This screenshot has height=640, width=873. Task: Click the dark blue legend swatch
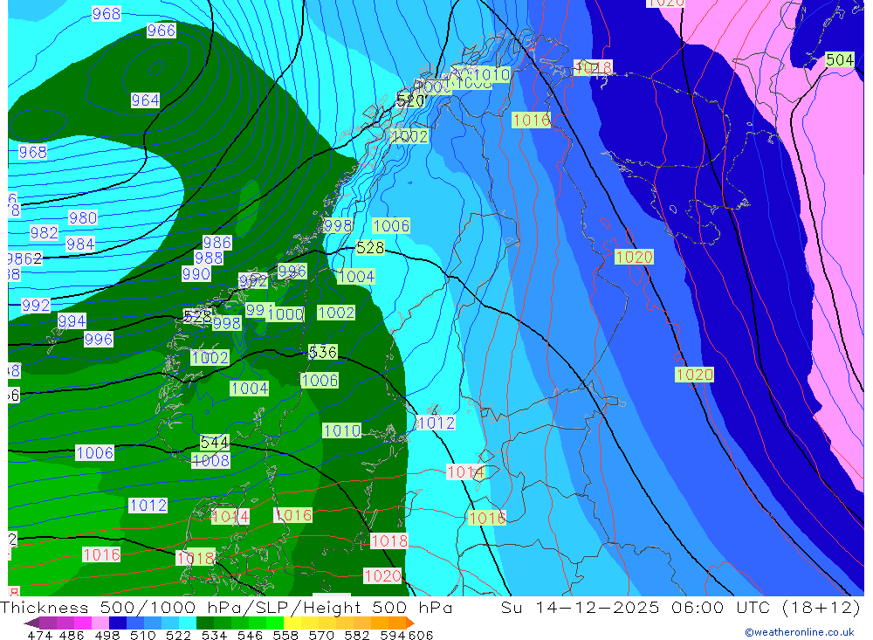click(118, 623)
